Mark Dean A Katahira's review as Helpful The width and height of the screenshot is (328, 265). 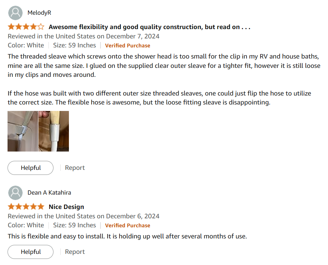31,252
